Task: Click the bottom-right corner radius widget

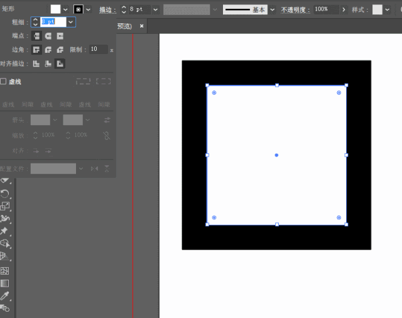Action: (339, 217)
